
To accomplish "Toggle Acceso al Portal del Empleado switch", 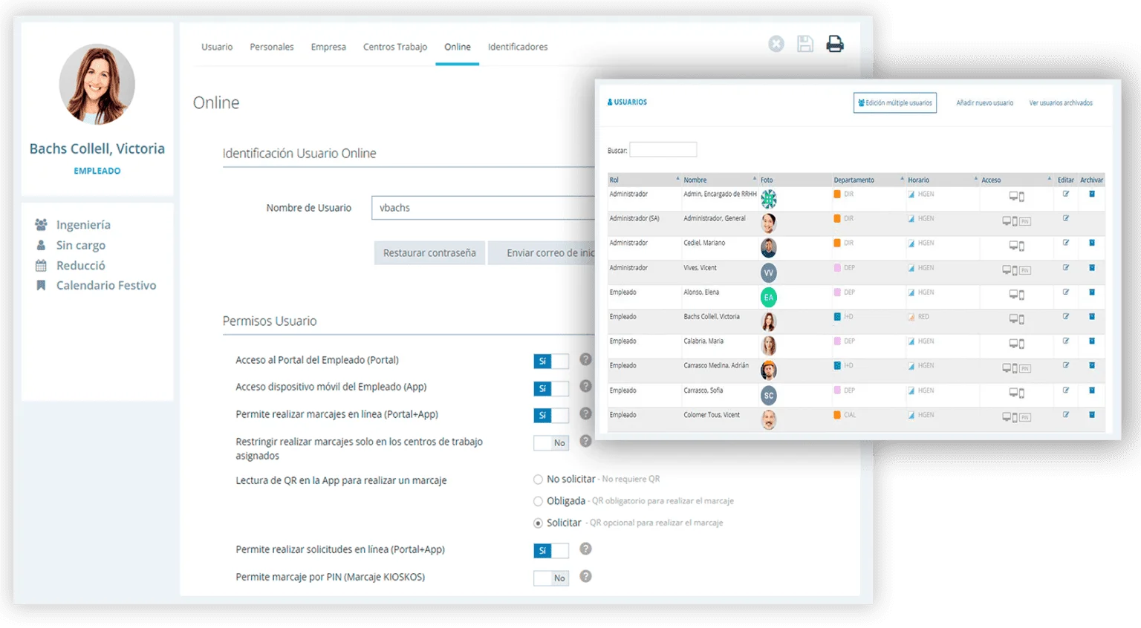I will [551, 361].
